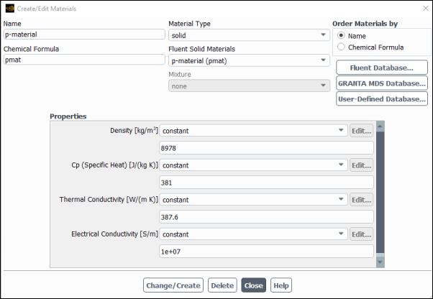Open the Fluent Database button
This screenshot has height=299, width=433.
click(382, 68)
